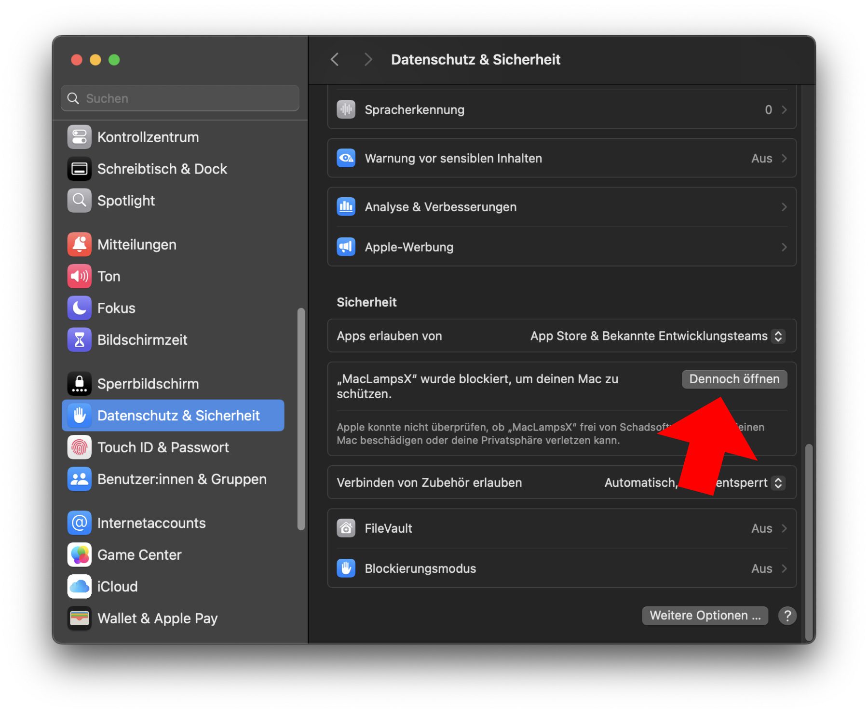Click the Game Center icon

(79, 555)
